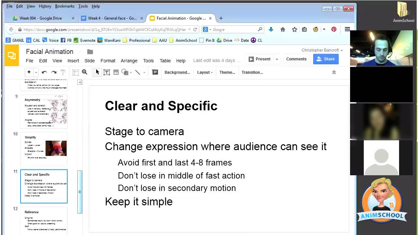Select slide 12 Reference thumbnail
The image size is (418, 235).
coord(44,221)
